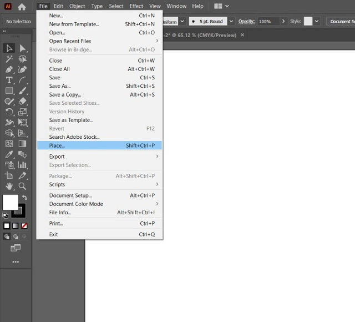Set paint mode to Color

(7, 226)
